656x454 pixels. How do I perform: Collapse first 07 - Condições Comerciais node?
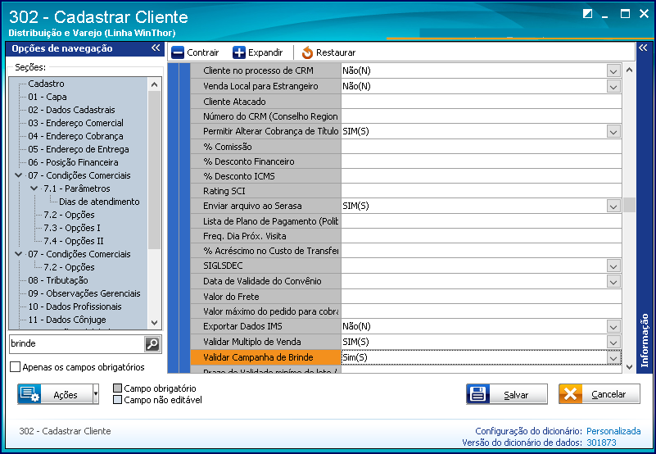[18, 175]
